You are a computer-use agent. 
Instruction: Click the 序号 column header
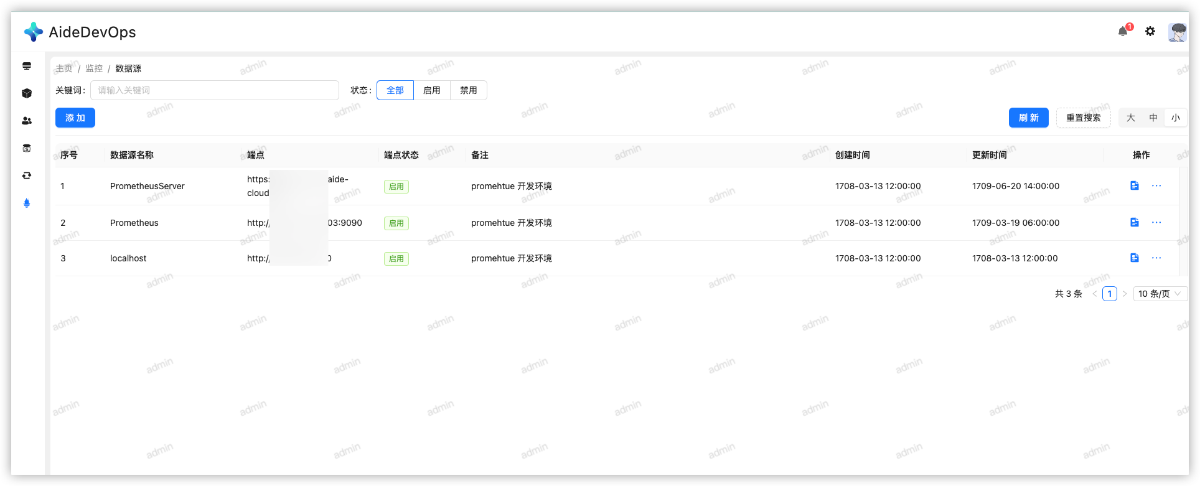[69, 155]
